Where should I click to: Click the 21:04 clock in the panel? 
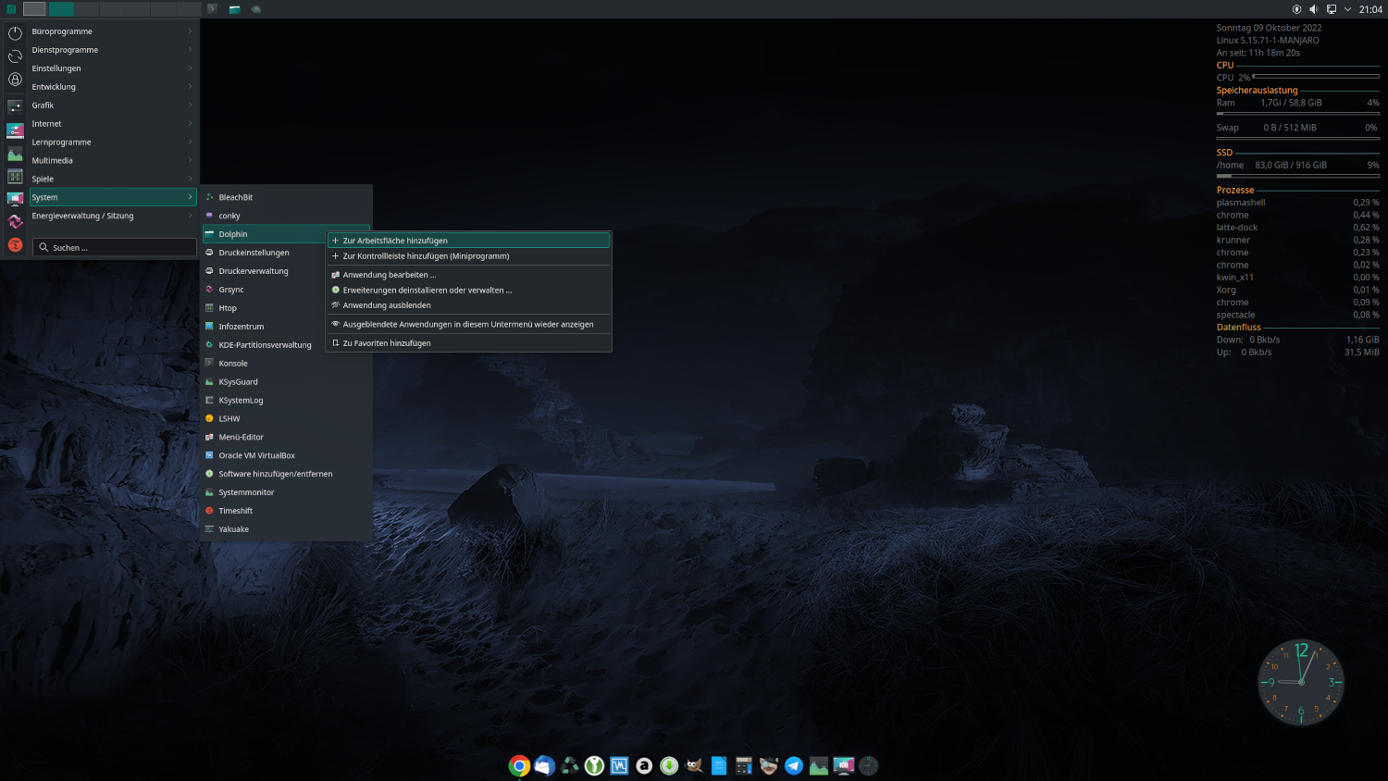(x=1370, y=9)
